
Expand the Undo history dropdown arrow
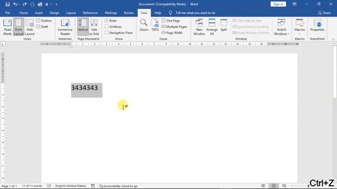point(19,4)
